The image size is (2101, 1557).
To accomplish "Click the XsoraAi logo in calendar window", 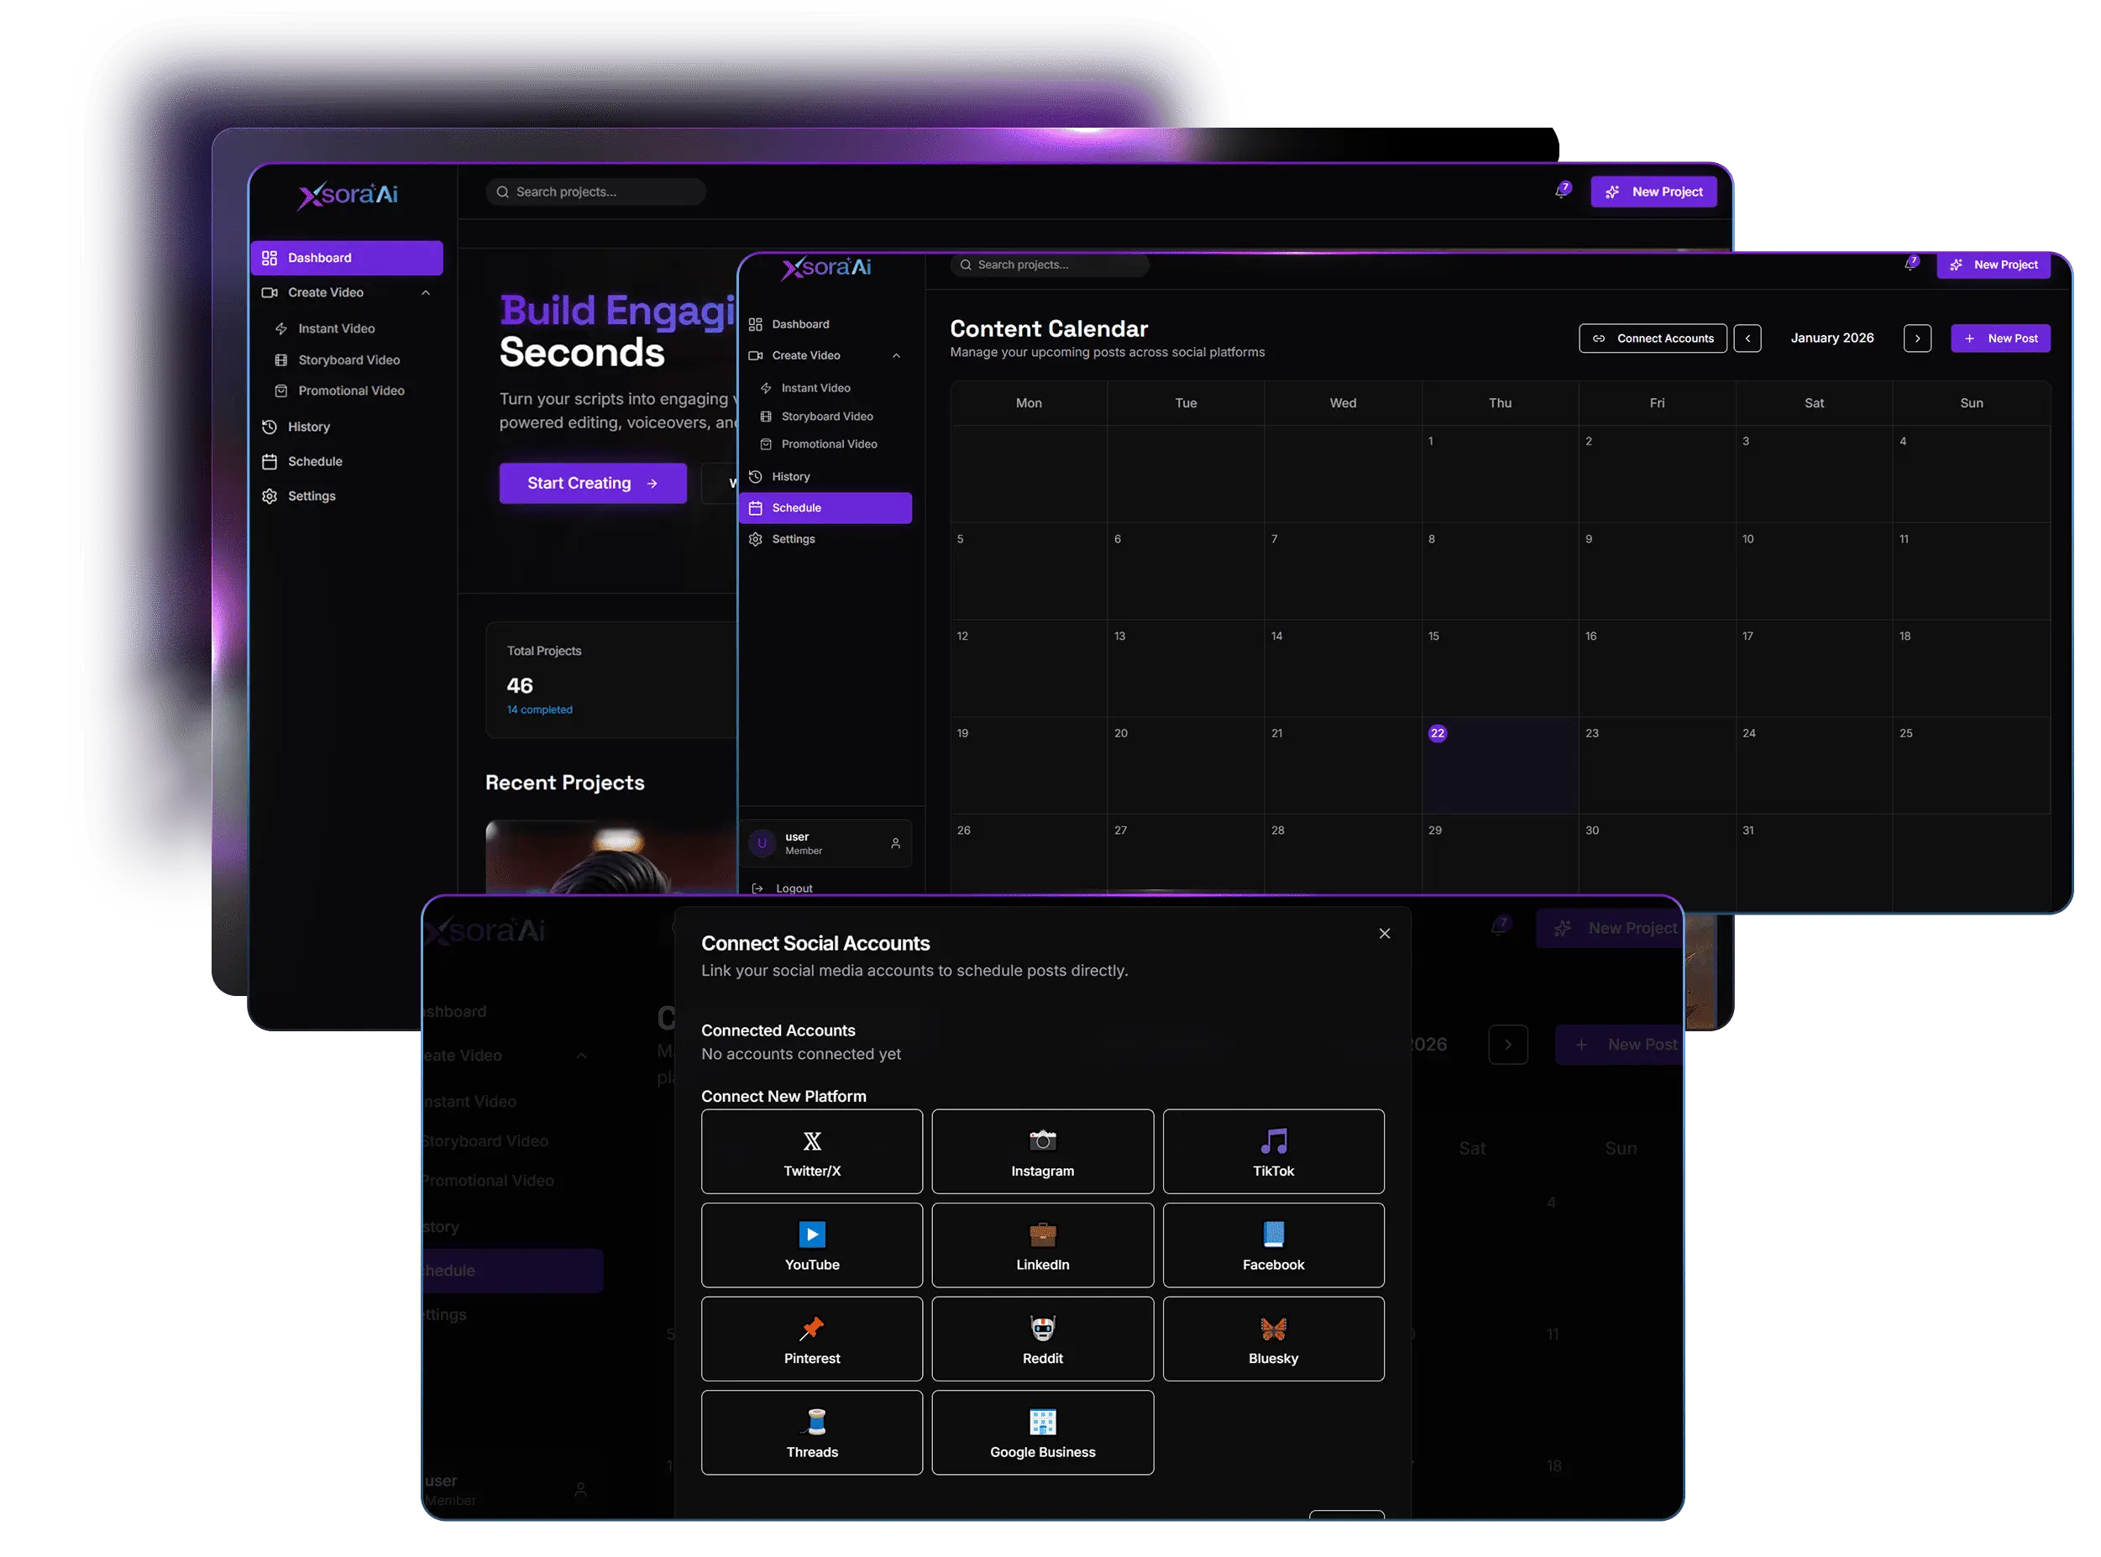I will [825, 267].
